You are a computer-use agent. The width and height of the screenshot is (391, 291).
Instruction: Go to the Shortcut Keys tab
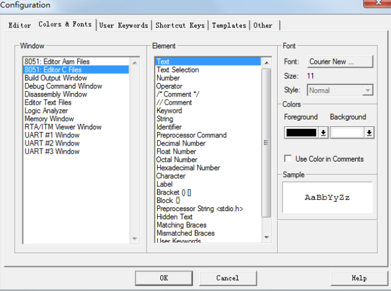point(179,25)
